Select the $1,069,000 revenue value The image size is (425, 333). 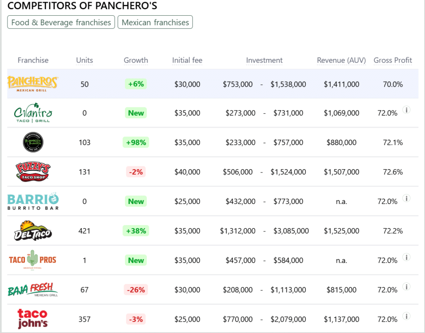click(342, 113)
